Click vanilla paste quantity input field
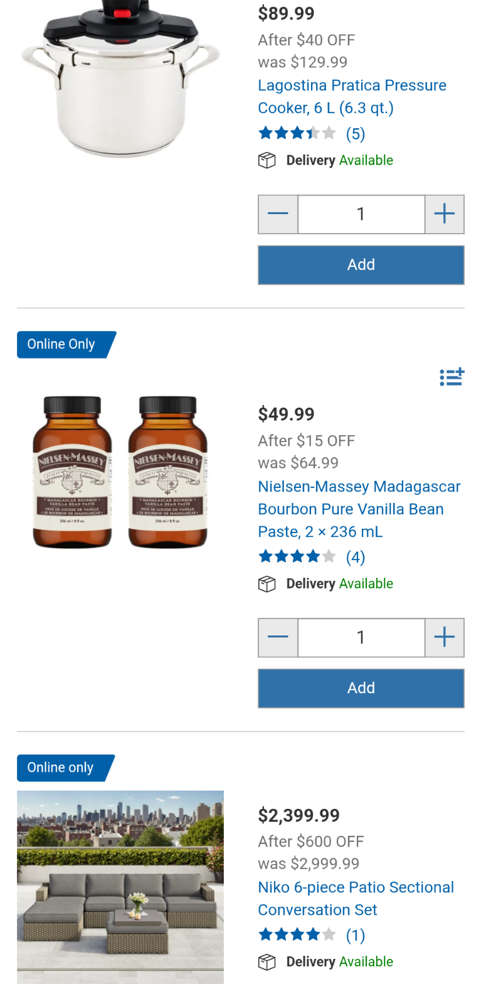Image resolution: width=481 pixels, height=984 pixels. (x=361, y=637)
